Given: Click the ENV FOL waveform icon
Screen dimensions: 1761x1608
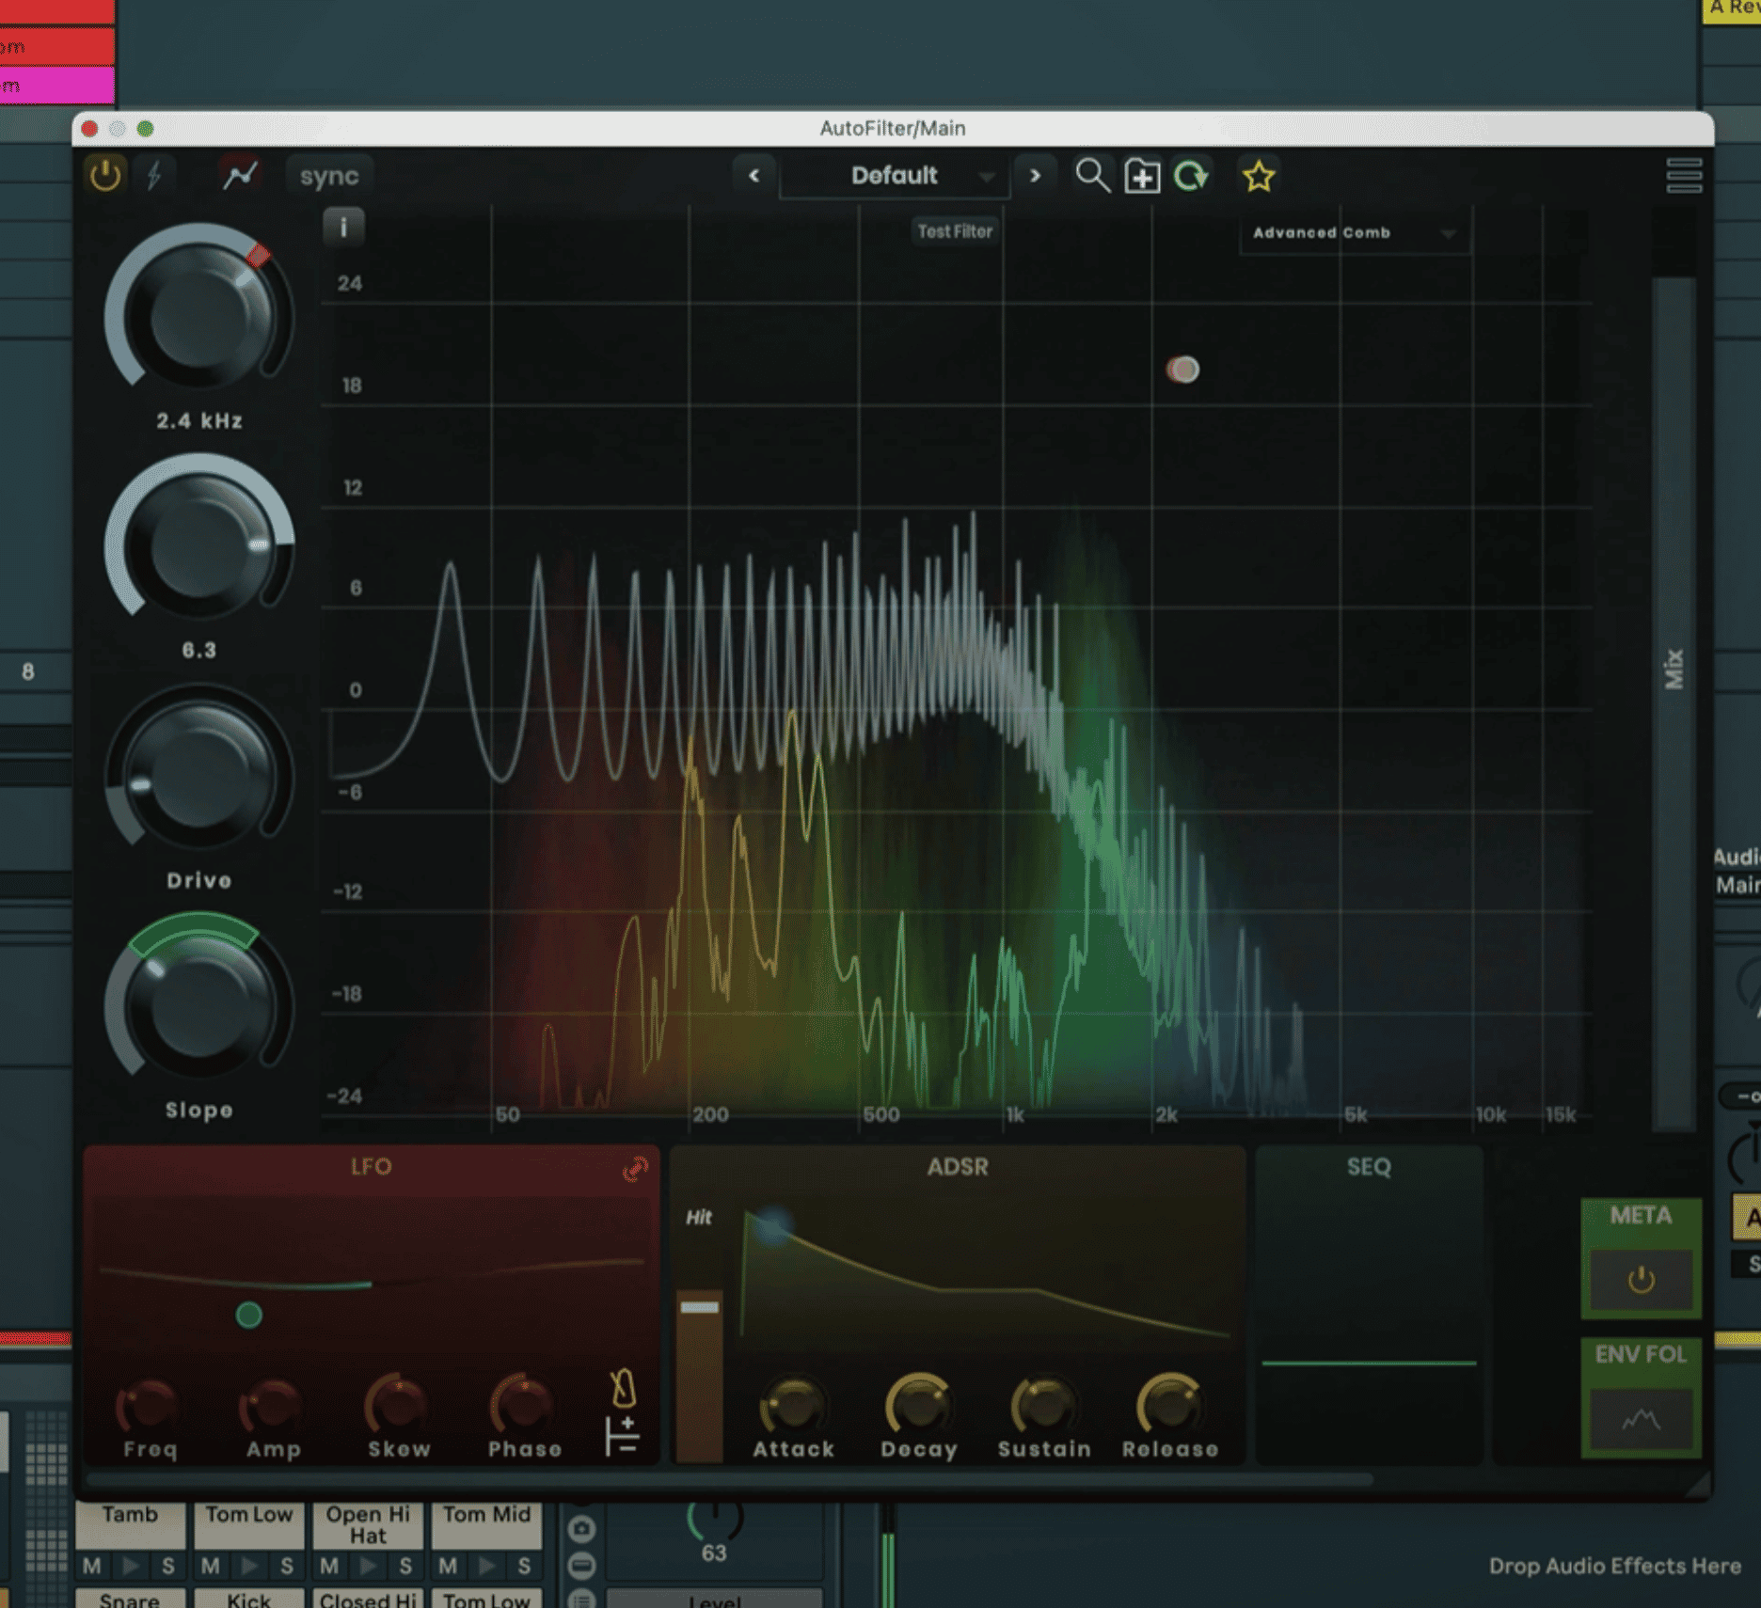Looking at the screenshot, I should [x=1641, y=1419].
